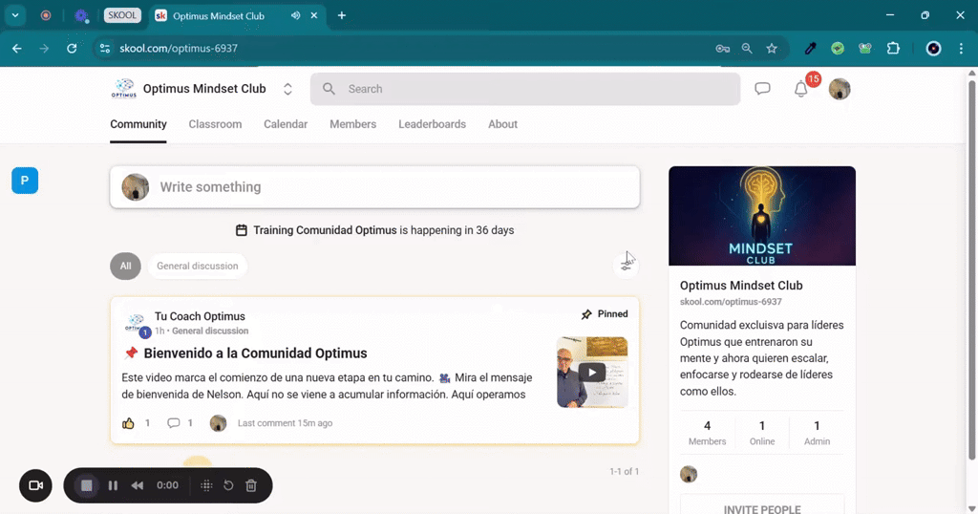Open the chat messages icon

[762, 89]
